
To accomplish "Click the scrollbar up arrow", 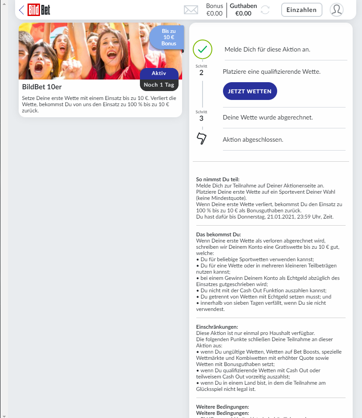I will pyautogui.click(x=4, y=3).
